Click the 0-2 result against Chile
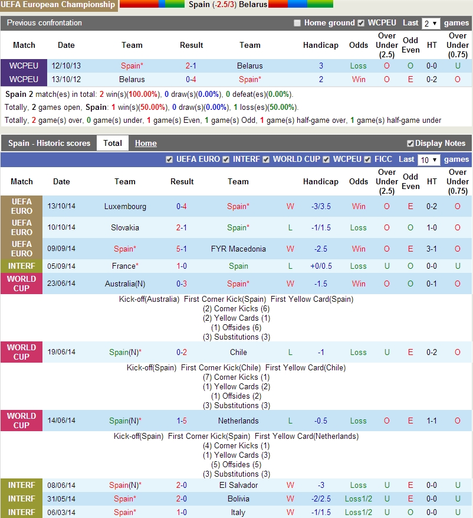 click(182, 352)
